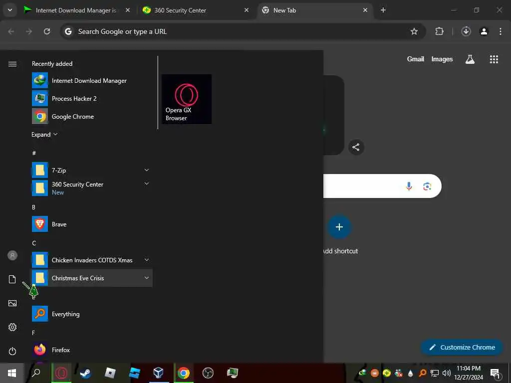This screenshot has height=383, width=511.
Task: Click the Opera GX Browser tile
Action: pos(187,99)
